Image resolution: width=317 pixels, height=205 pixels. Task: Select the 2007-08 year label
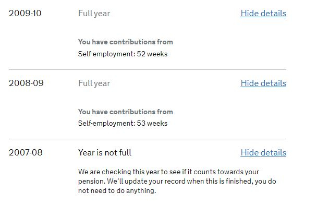[x=26, y=152]
